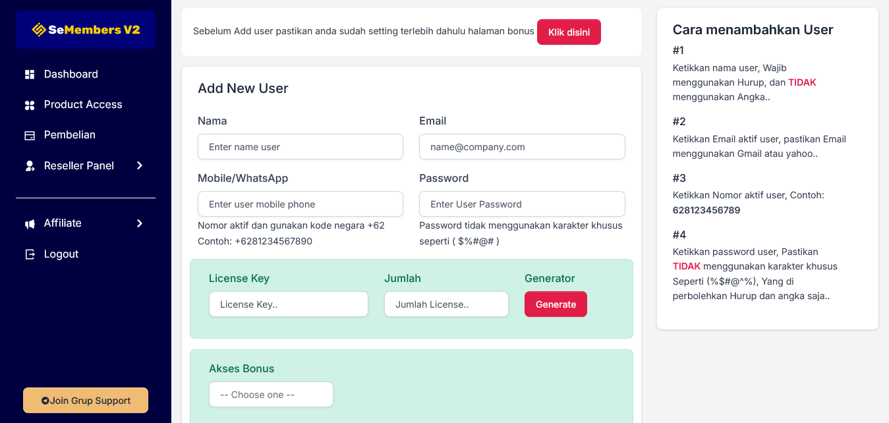Viewport: 889px width, 423px height.
Task: Select the License Key field
Action: 289,304
